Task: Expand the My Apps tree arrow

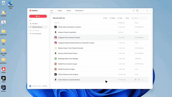Action: click(29, 23)
